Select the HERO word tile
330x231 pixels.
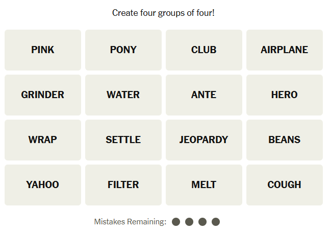point(285,95)
